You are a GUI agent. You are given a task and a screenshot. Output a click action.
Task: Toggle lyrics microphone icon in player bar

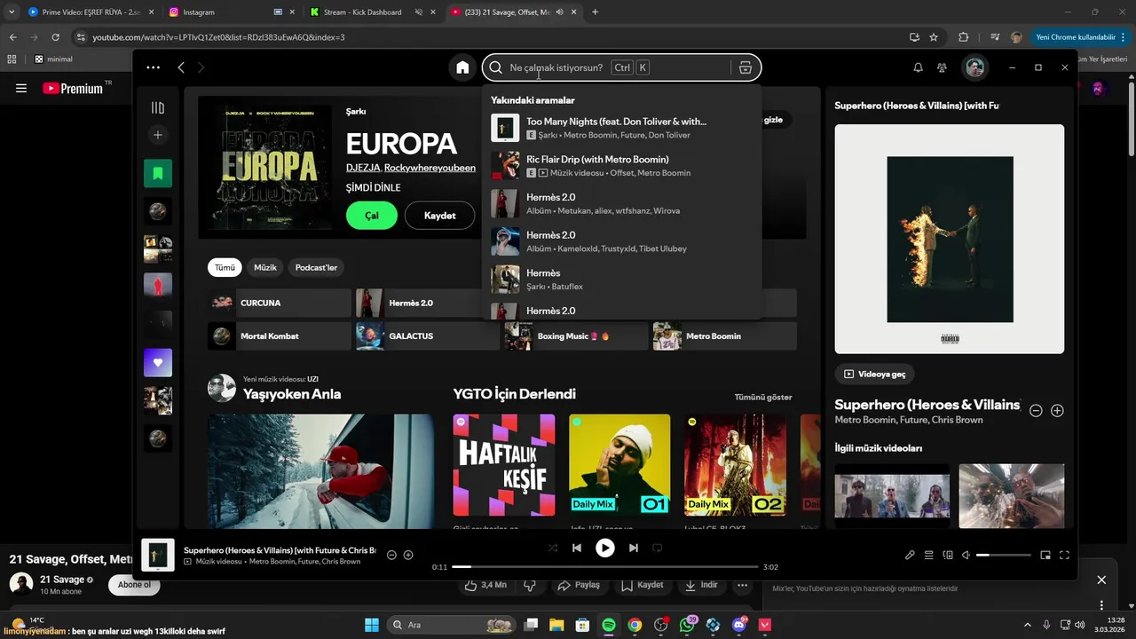click(x=910, y=555)
